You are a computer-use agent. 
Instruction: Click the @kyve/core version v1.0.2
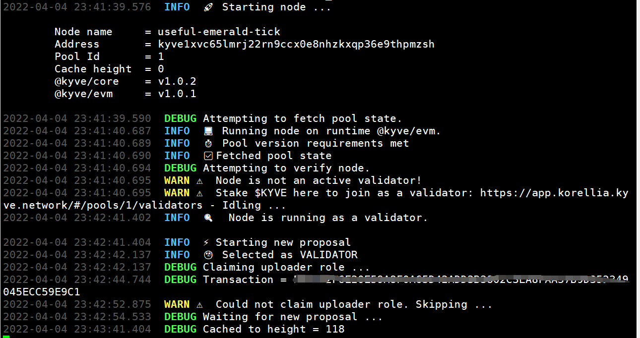pos(177,82)
